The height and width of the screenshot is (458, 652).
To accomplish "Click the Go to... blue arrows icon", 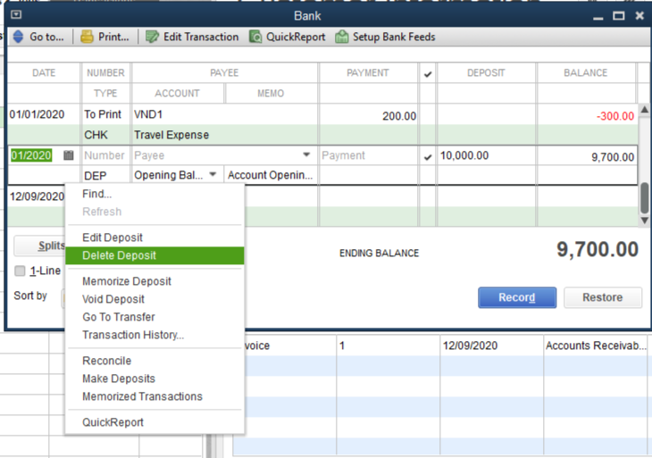I will [x=18, y=37].
